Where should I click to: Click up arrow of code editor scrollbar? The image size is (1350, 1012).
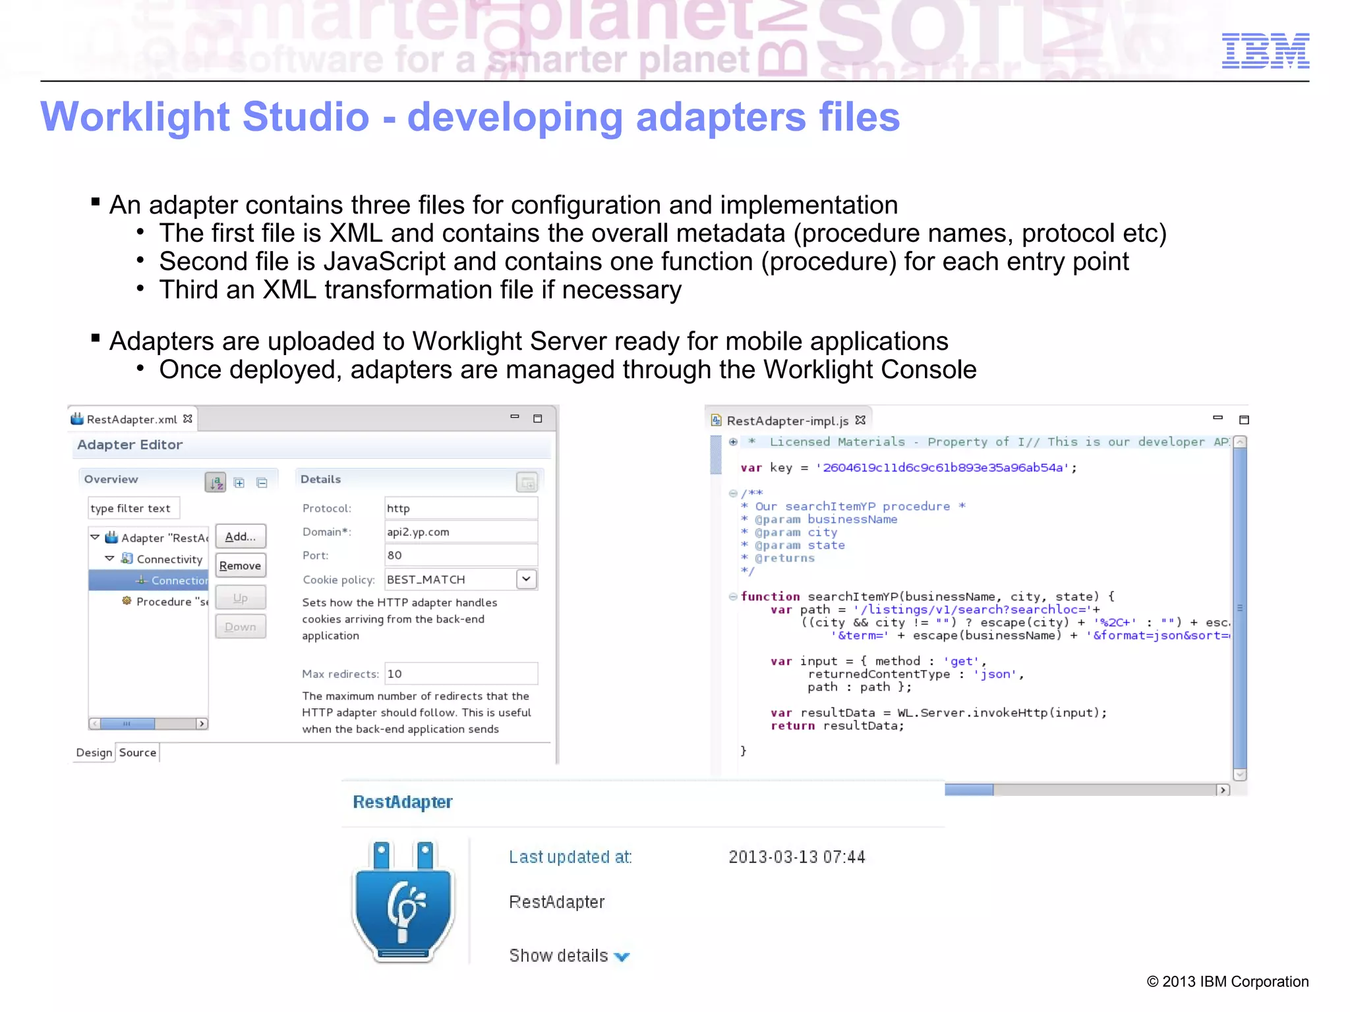coord(1240,442)
